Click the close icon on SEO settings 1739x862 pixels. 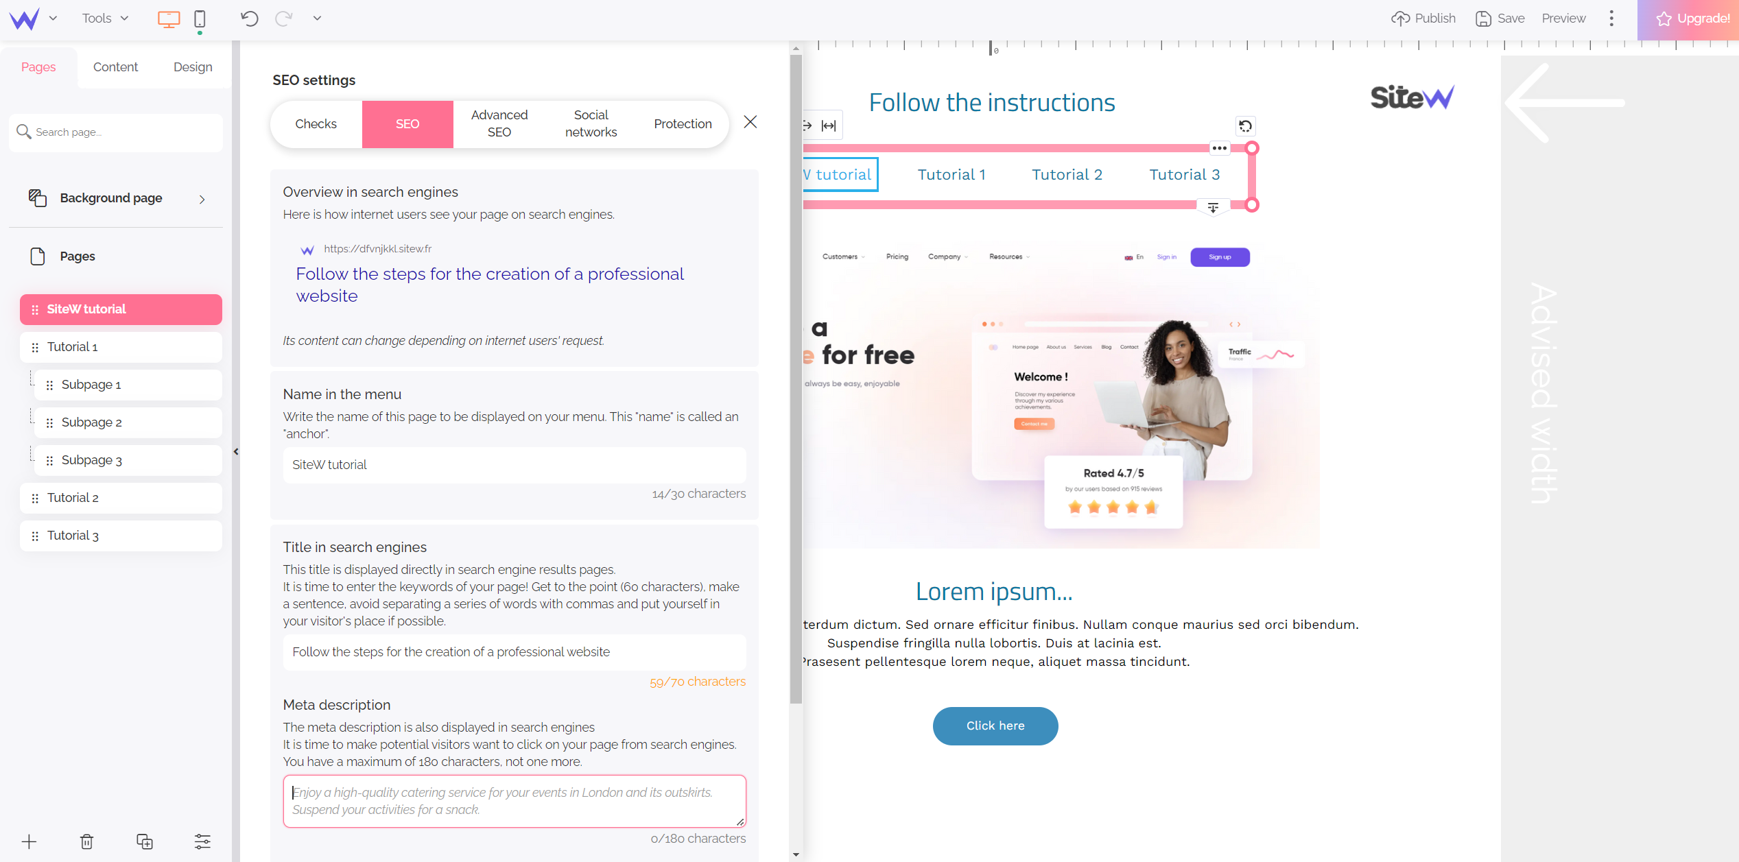(751, 122)
